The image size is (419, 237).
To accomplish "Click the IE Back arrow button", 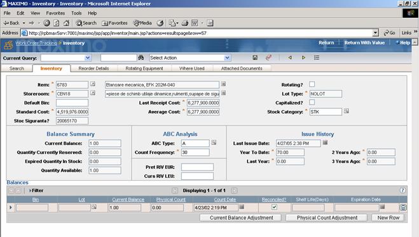I will 11,23.
